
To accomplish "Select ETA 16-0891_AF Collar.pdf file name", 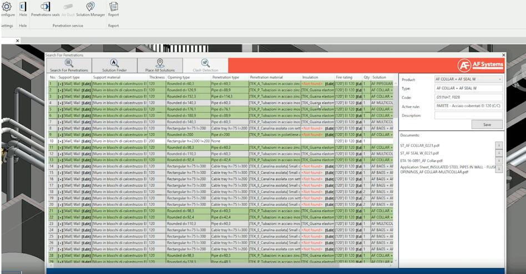I will [x=421, y=161].
